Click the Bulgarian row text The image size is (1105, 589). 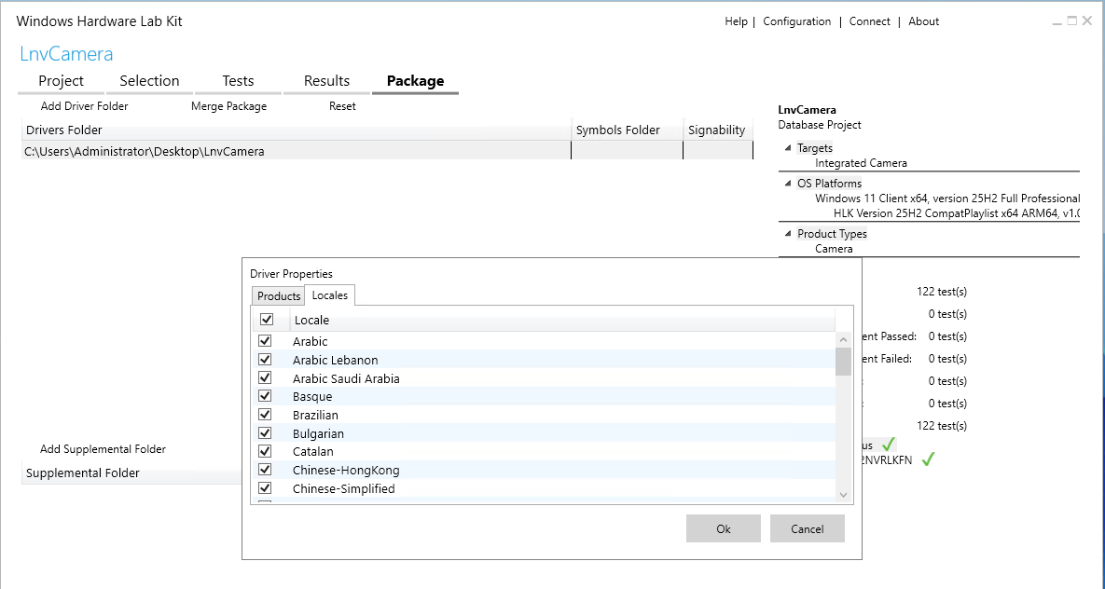319,433
